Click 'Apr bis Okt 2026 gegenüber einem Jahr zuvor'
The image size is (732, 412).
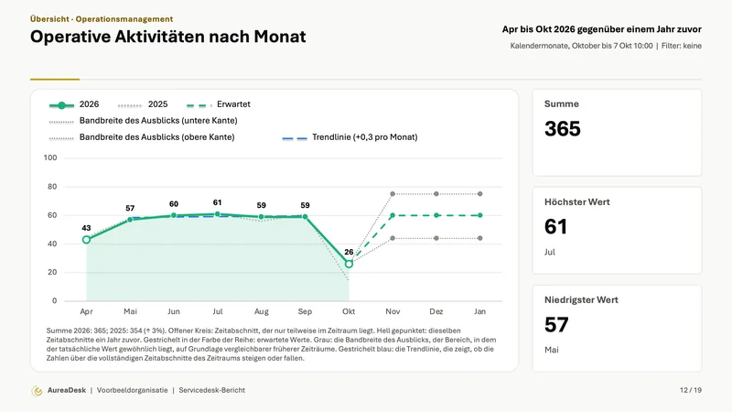tap(602, 29)
